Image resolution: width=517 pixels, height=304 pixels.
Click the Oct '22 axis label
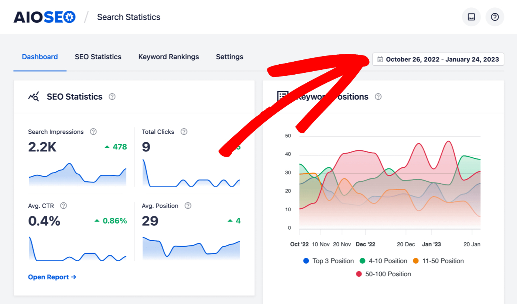tap(299, 244)
